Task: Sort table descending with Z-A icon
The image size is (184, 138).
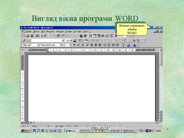Action: tap(138, 41)
